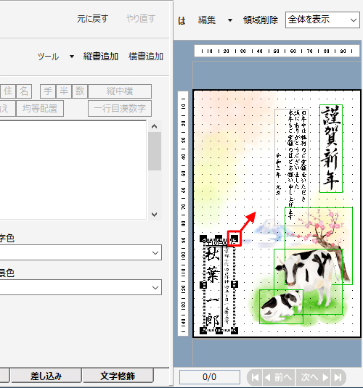Viewport: 363px width, 388px height.
Task: Toggle the 名 name format button
Action: click(x=24, y=91)
